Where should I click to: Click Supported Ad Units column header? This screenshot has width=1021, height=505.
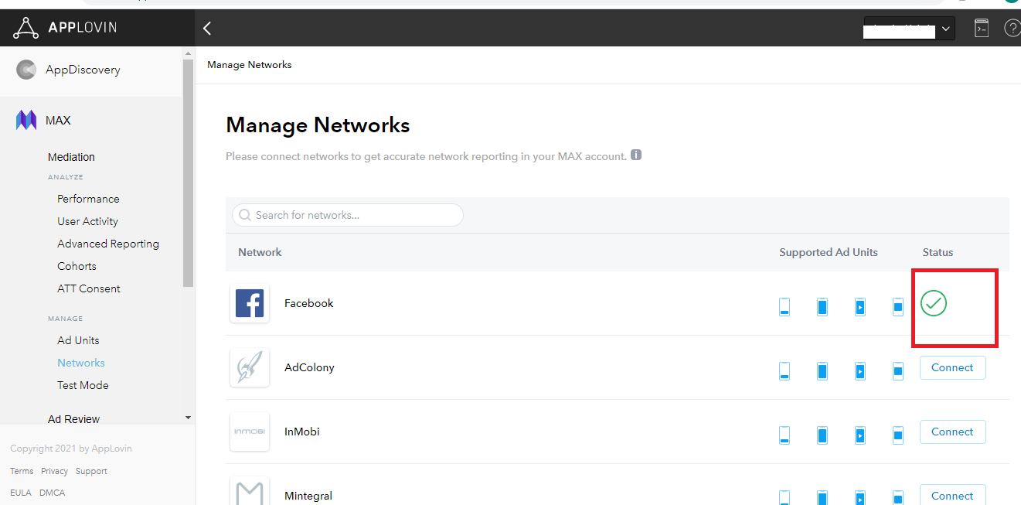(x=829, y=252)
